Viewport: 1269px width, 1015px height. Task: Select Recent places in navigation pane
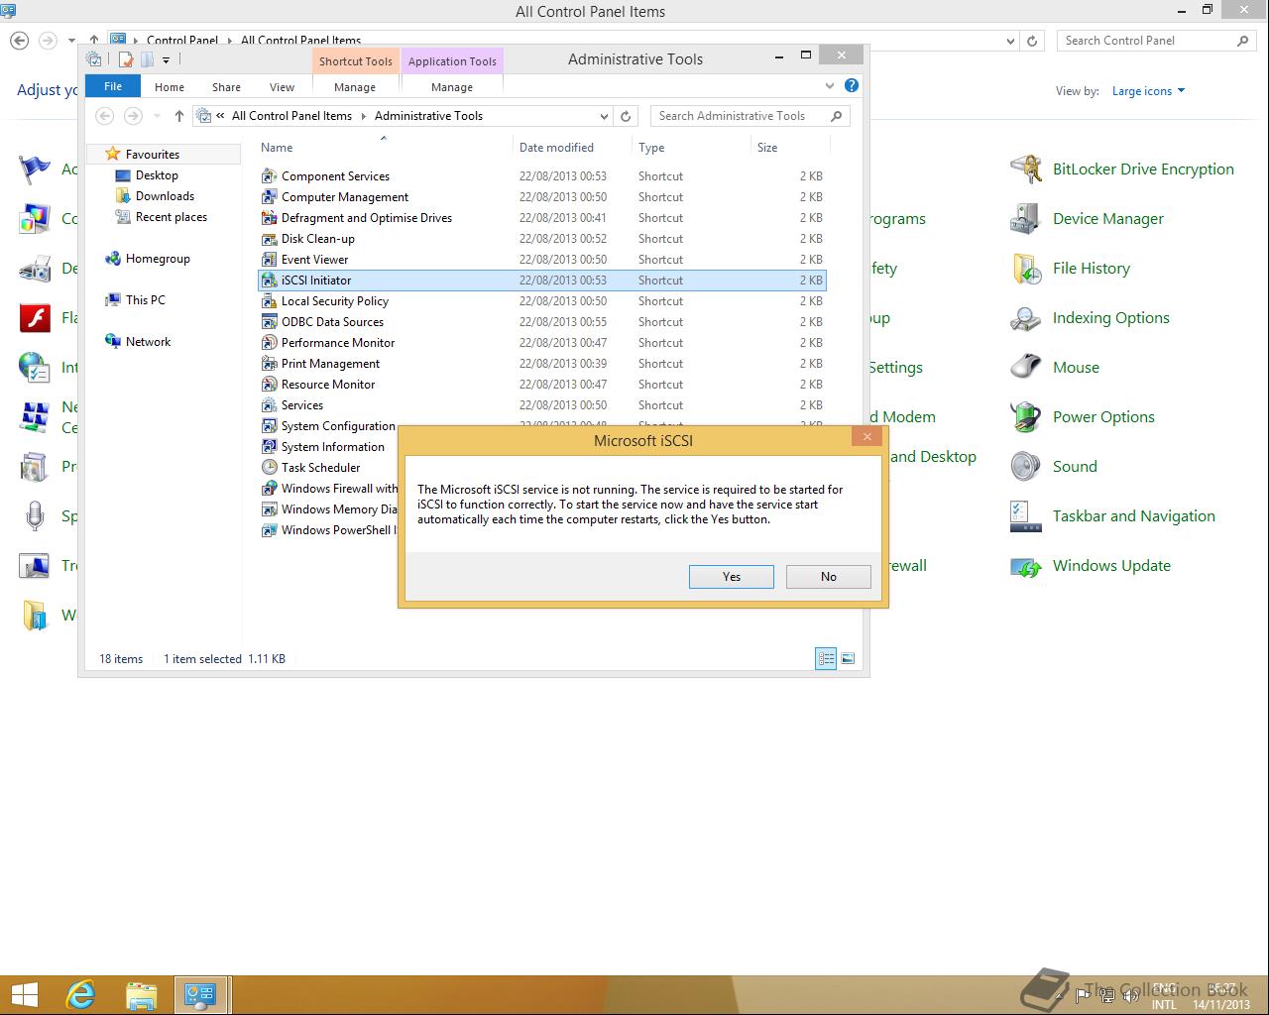click(171, 216)
